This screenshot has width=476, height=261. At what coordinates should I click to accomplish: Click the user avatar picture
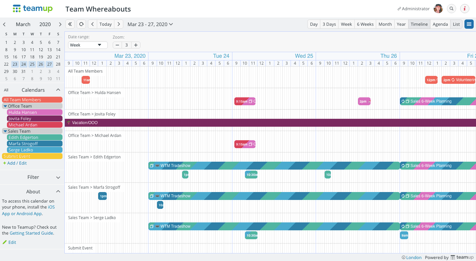click(x=438, y=9)
